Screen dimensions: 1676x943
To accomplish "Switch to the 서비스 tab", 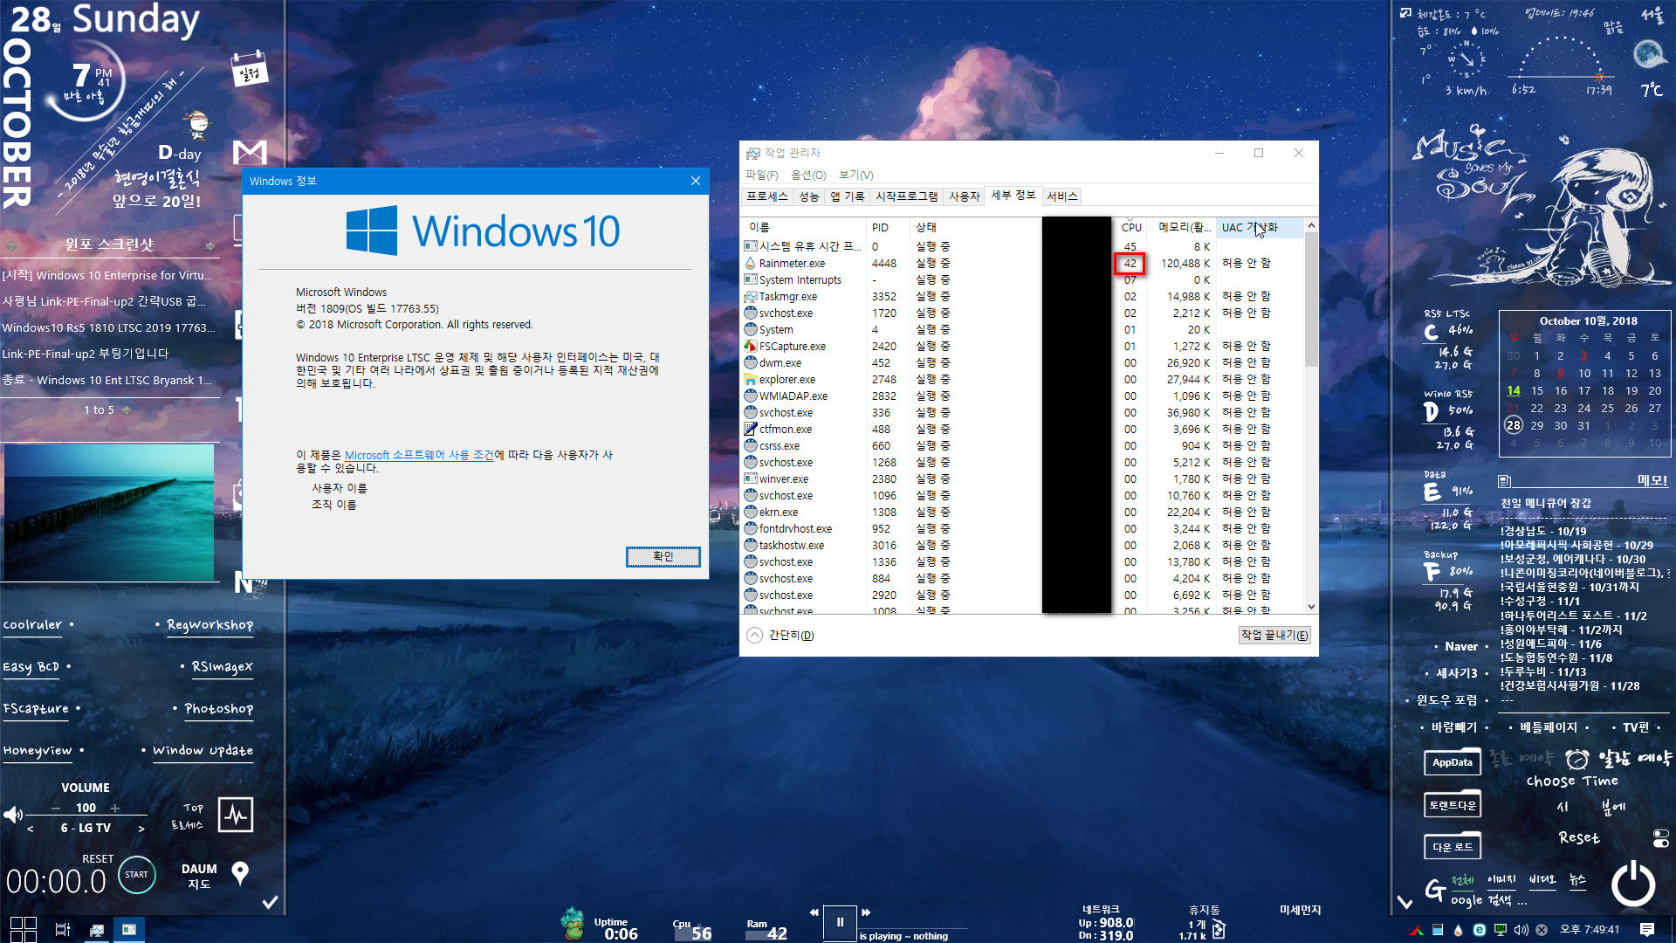I will (x=1061, y=196).
